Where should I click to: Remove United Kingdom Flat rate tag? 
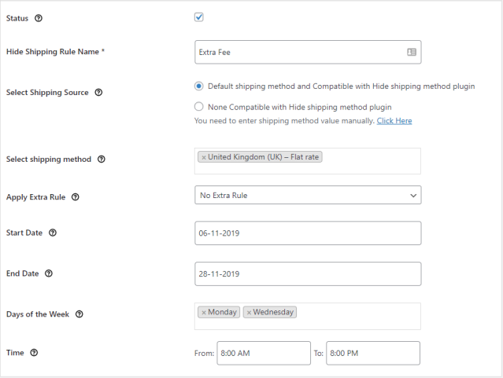point(204,157)
